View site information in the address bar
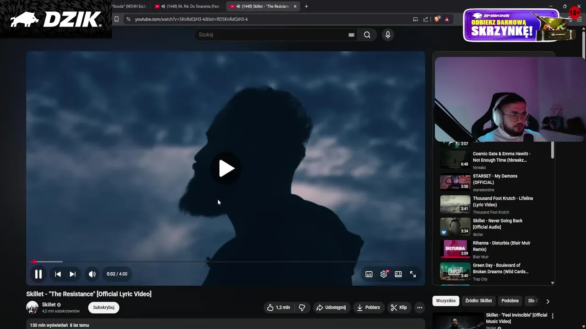 (128, 19)
